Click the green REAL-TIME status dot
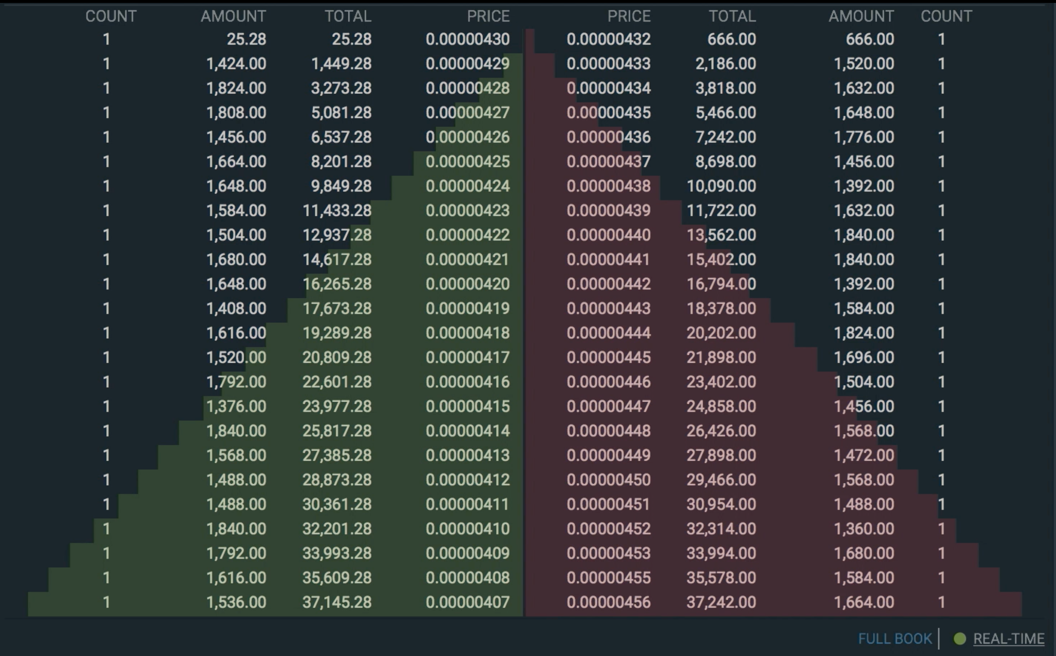 point(960,639)
